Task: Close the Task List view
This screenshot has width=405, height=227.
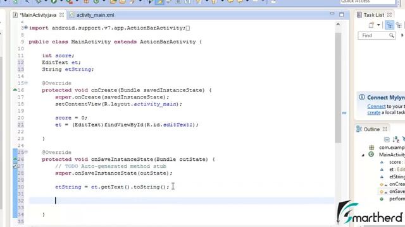Action: tap(389, 15)
